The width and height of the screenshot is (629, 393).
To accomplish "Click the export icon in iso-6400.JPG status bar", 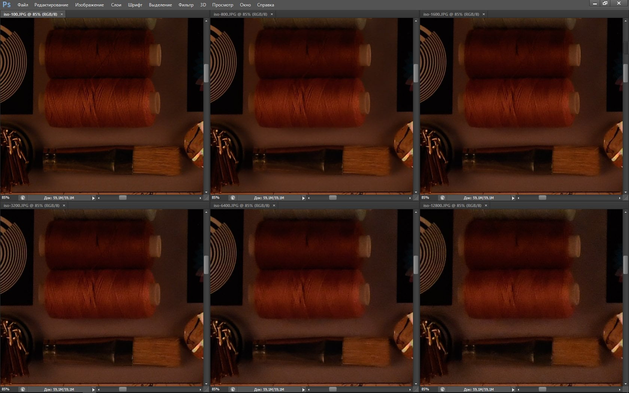I will pos(233,389).
